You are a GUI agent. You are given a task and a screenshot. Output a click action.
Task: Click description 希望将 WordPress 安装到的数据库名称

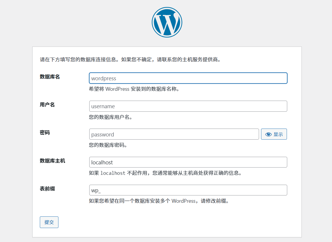point(134,89)
